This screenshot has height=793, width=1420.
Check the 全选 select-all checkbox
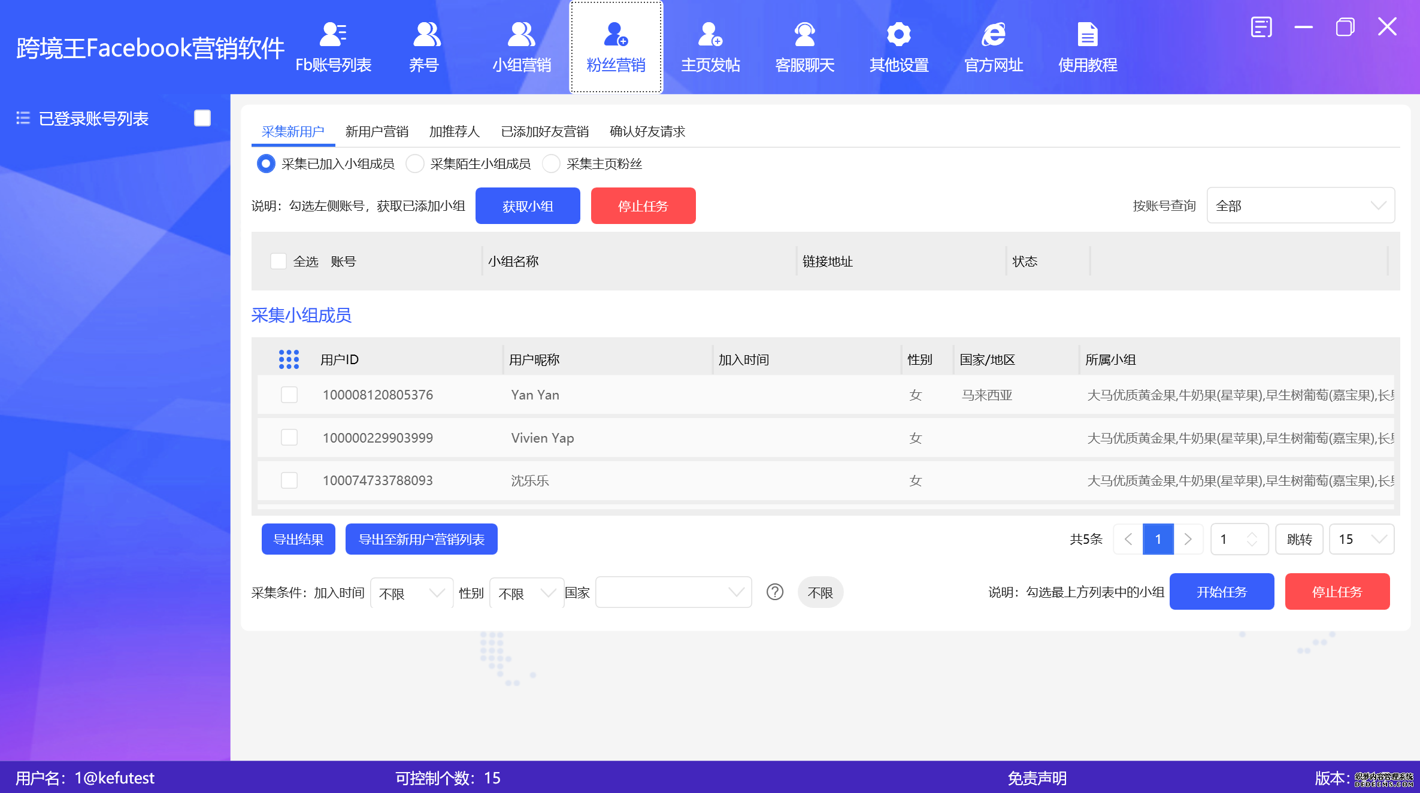[x=278, y=261]
